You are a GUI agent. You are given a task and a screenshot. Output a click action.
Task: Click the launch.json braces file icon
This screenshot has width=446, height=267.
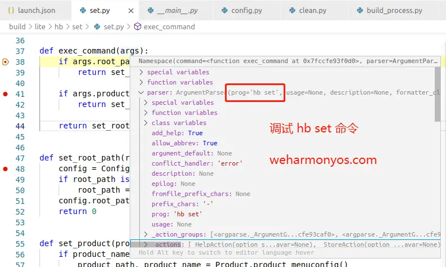point(11,11)
